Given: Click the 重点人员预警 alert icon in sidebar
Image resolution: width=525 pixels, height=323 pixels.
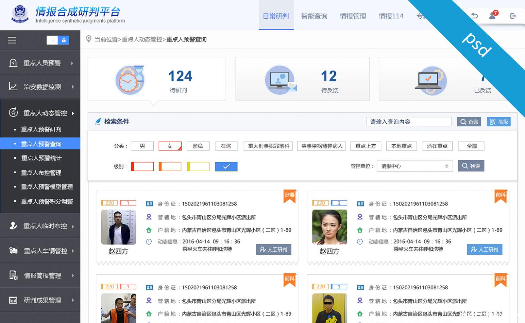Looking at the screenshot, I should (13, 63).
